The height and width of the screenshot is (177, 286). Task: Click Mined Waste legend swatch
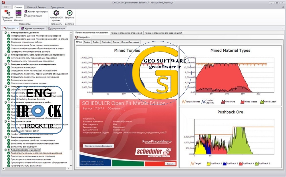click(242, 102)
